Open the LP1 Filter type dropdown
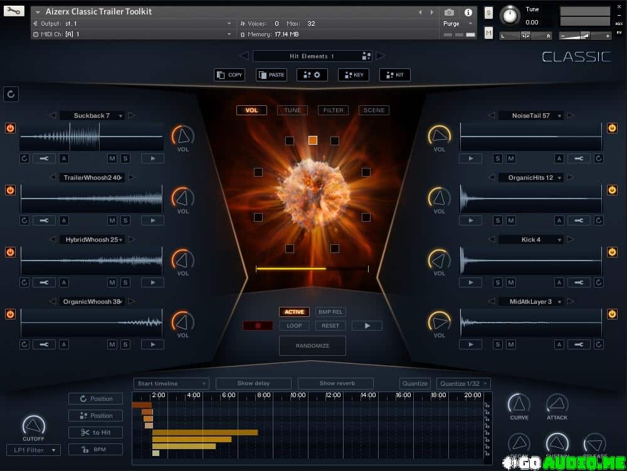Screen dimensions: 627x471 click(x=34, y=450)
